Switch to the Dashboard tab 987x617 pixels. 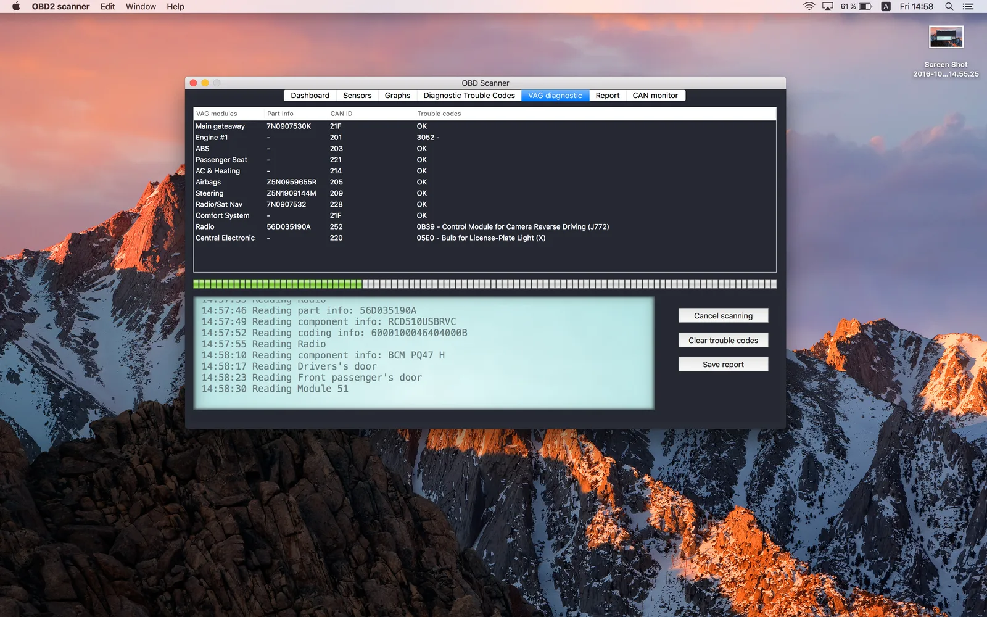[310, 96]
